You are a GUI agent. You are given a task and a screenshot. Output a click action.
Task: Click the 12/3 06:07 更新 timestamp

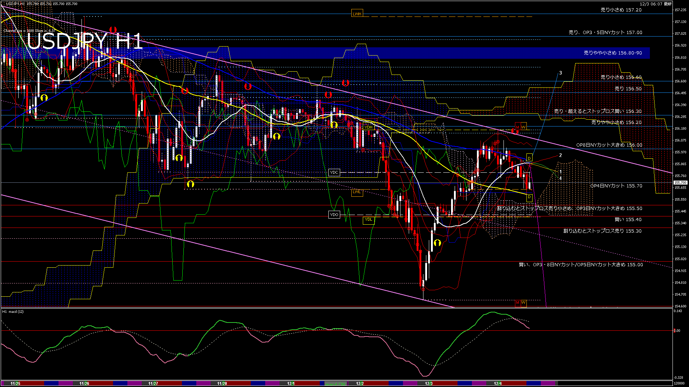[x=656, y=4]
